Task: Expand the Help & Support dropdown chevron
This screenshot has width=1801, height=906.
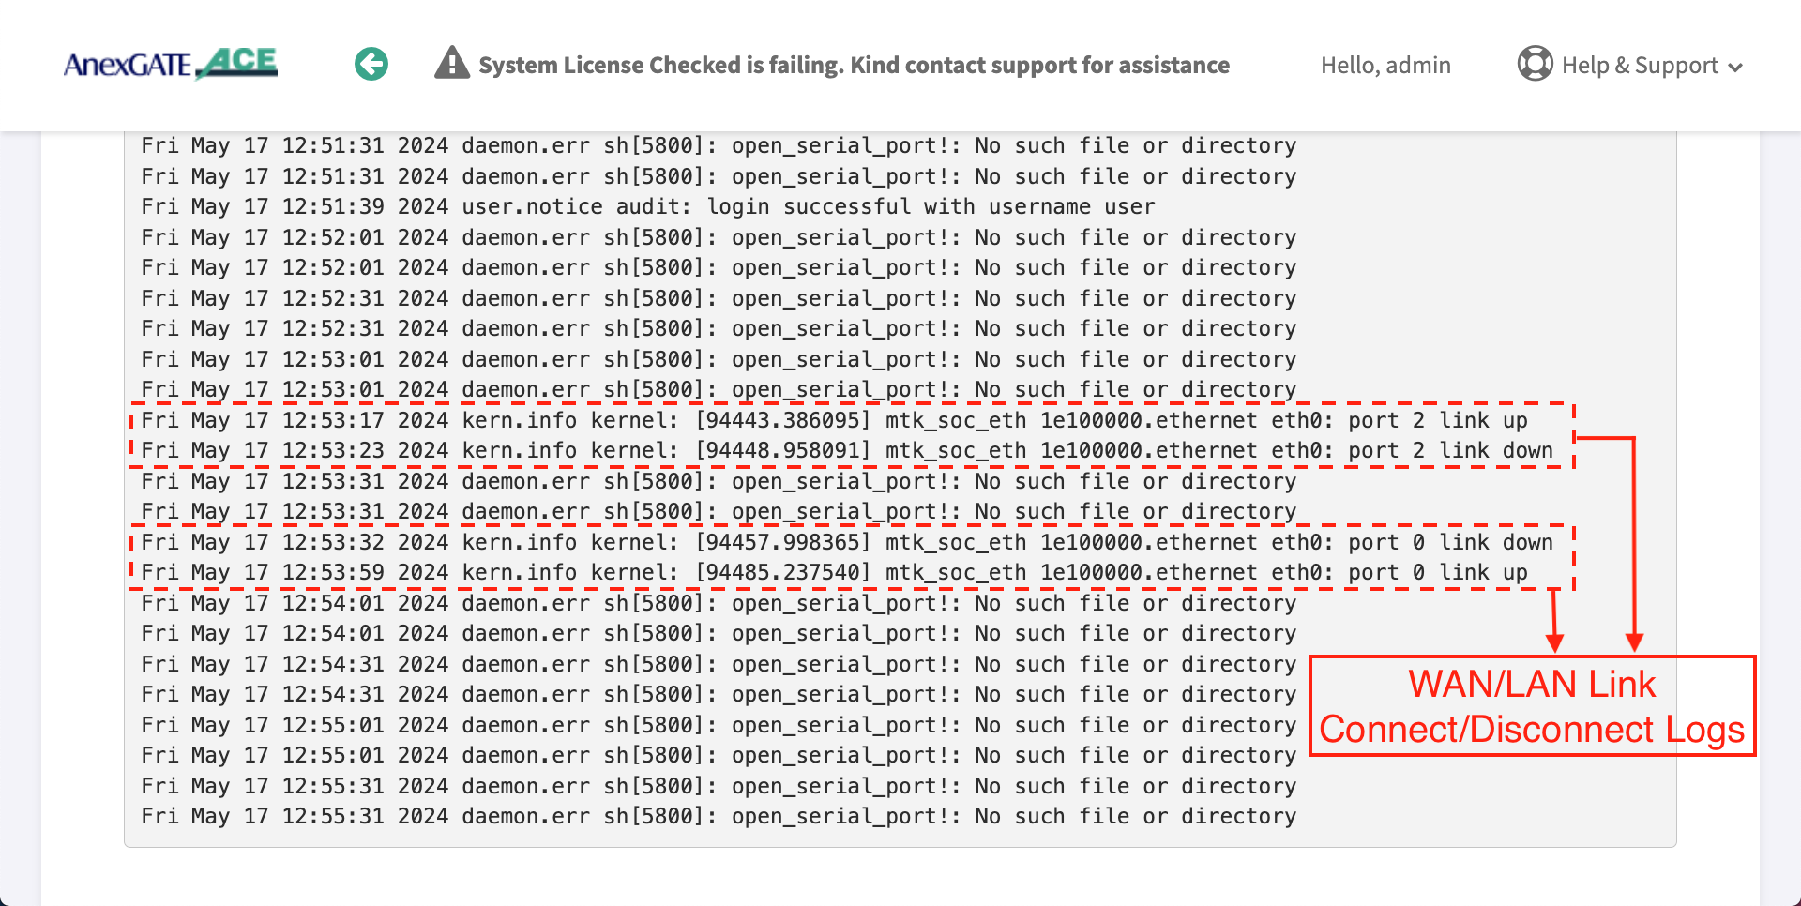Action: coord(1735,68)
